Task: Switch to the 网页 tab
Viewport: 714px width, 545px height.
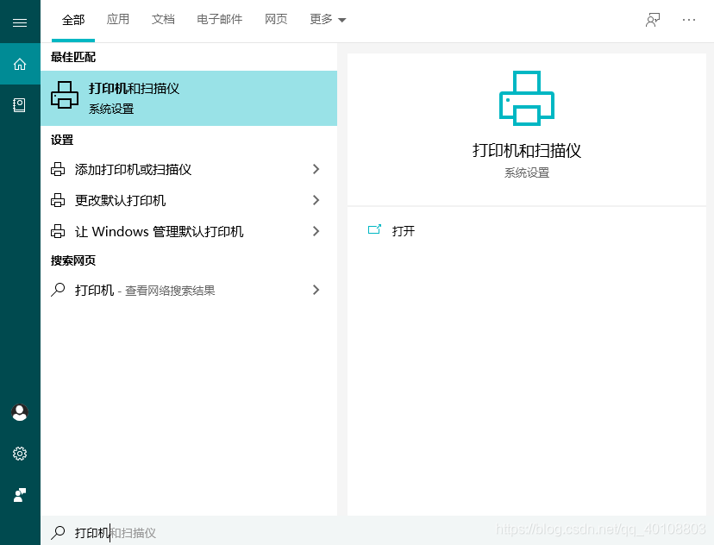Action: (x=276, y=19)
